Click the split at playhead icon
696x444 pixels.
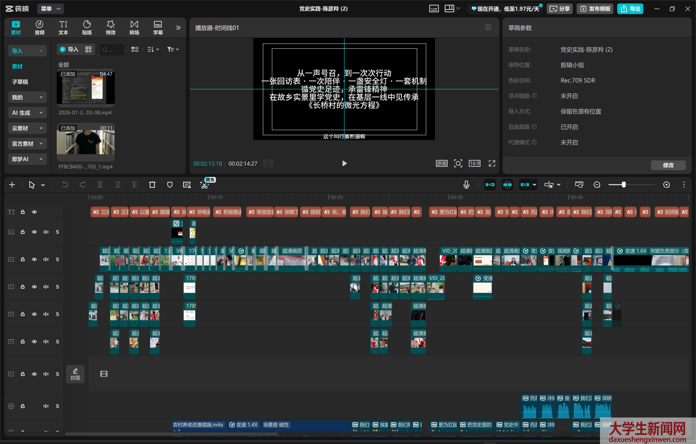coord(100,185)
